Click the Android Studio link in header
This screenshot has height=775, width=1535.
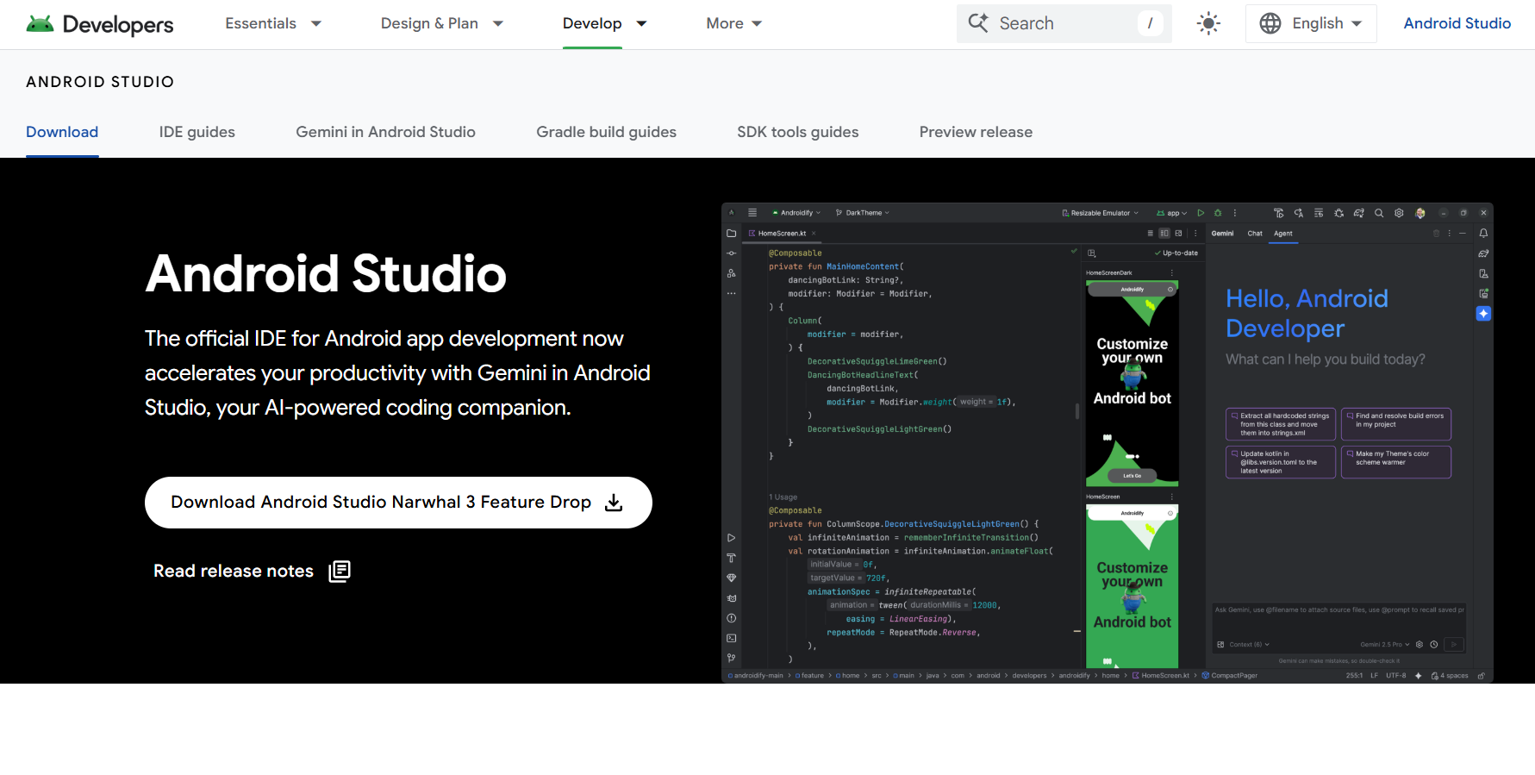pyautogui.click(x=1457, y=23)
